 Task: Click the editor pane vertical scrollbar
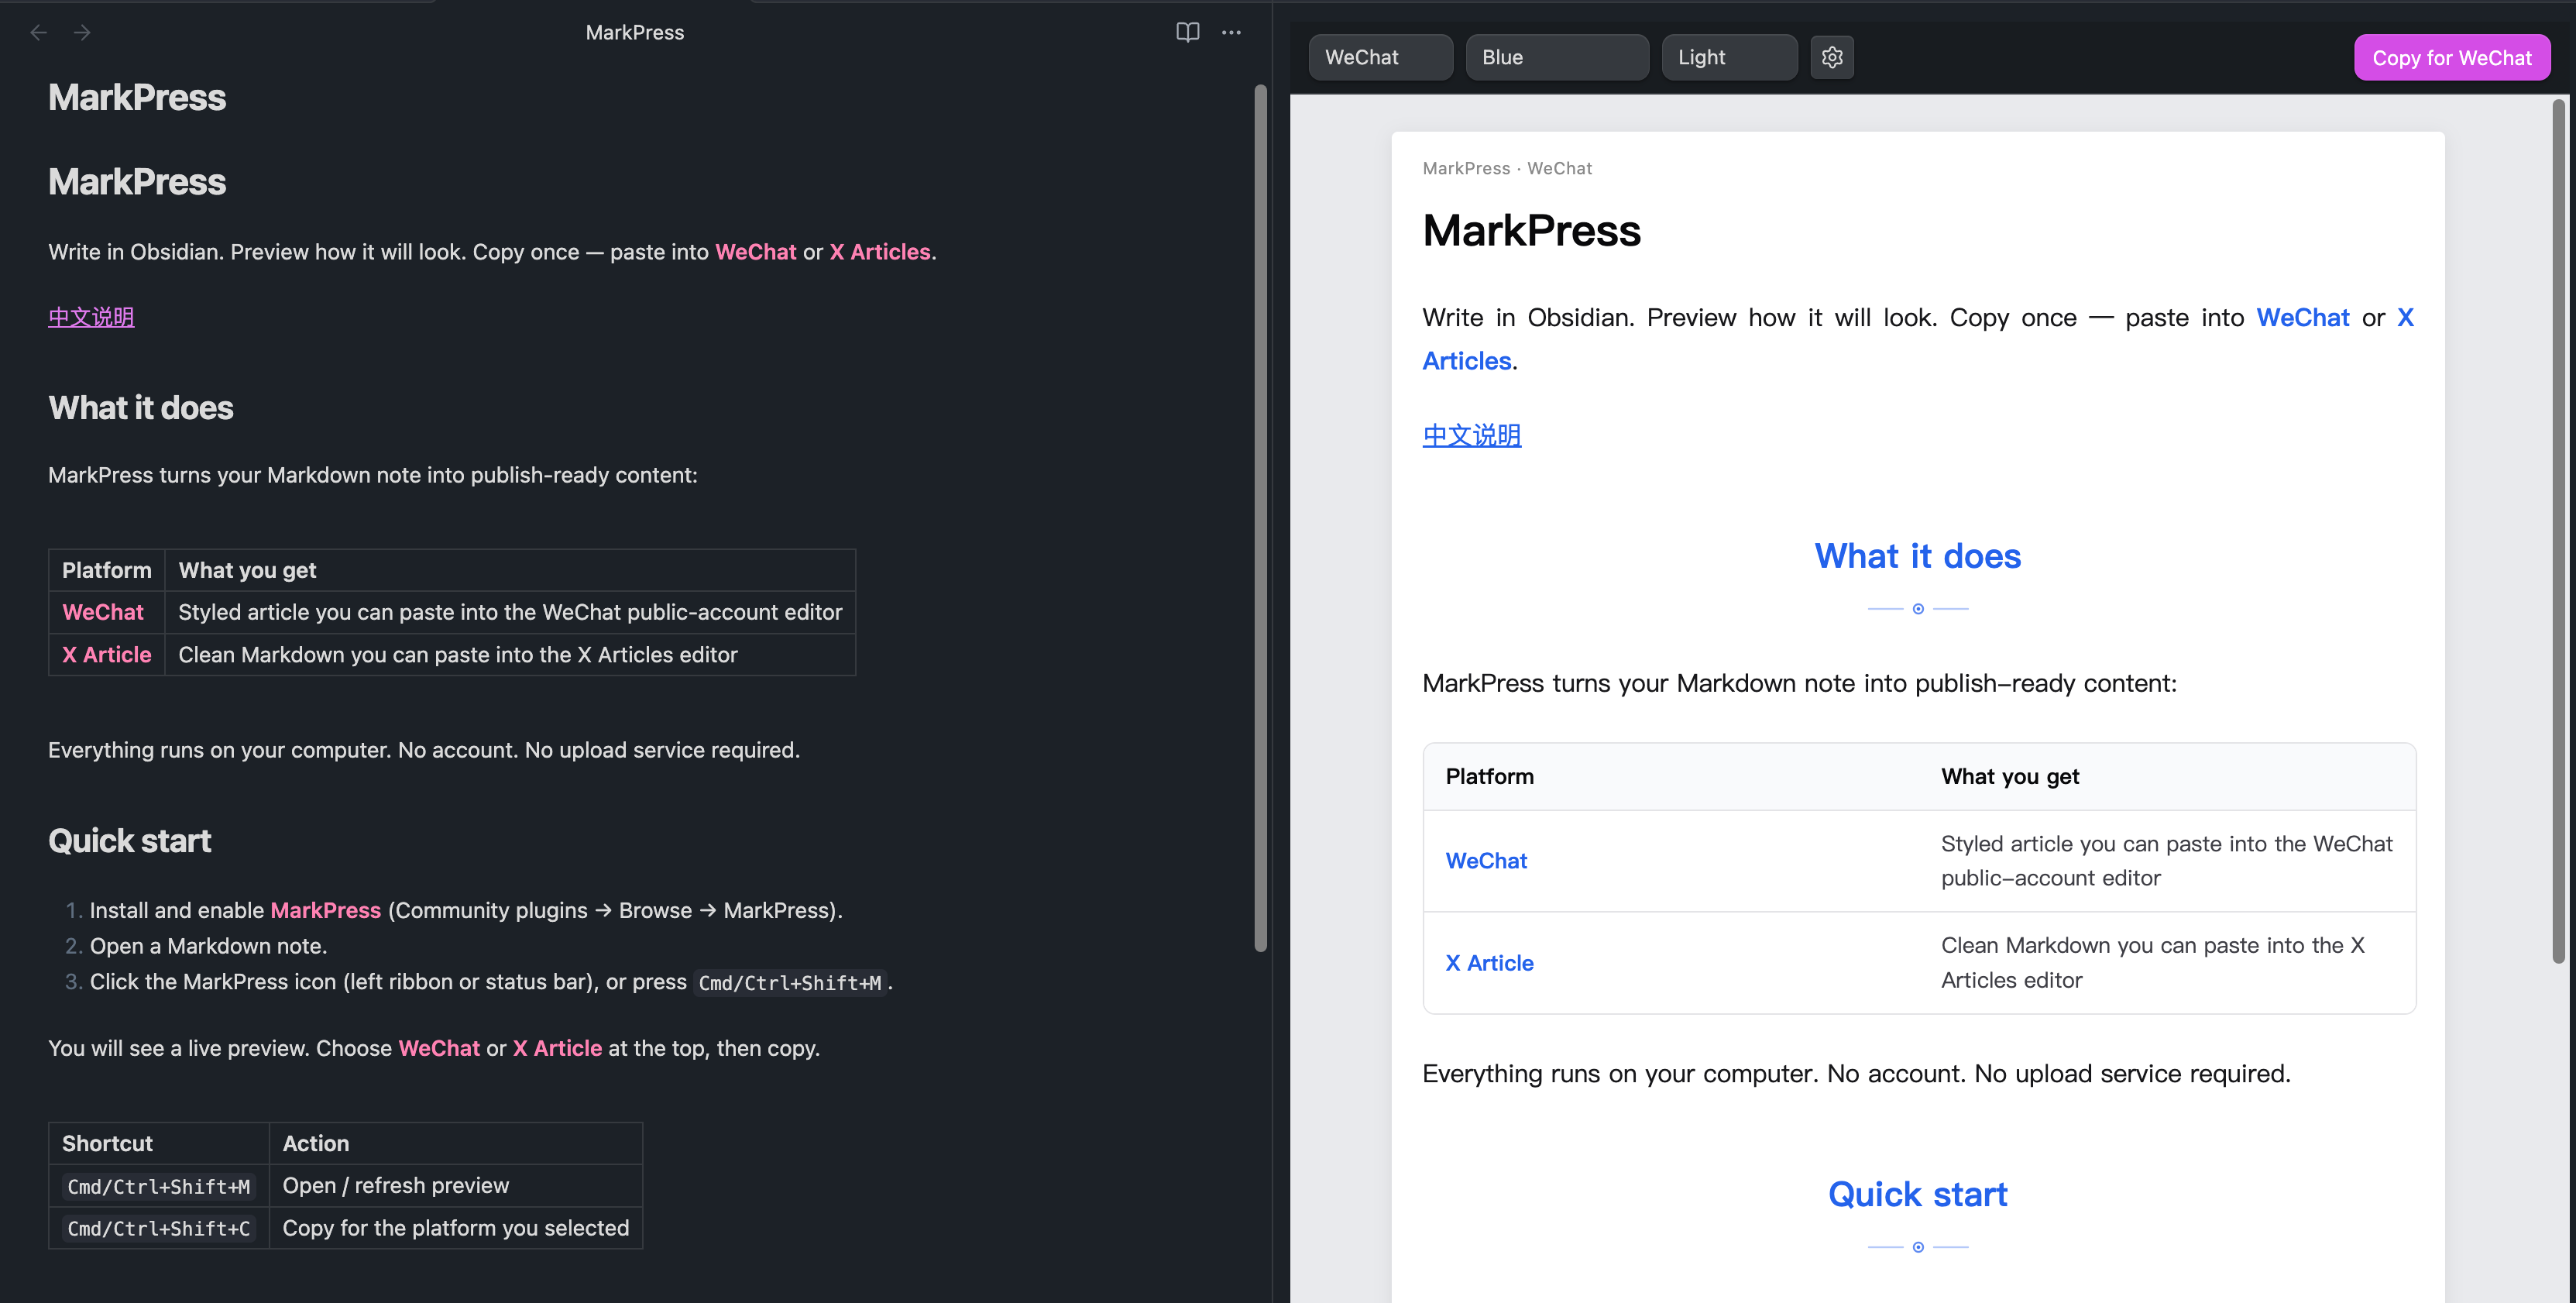point(1260,518)
